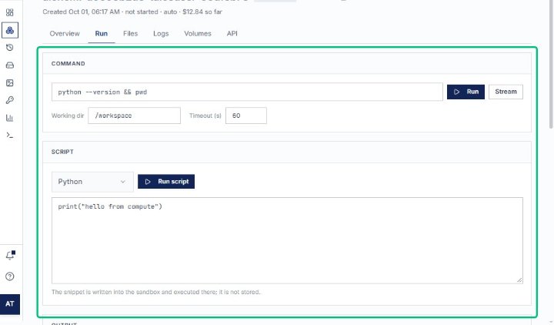Click the Run command button
Viewport: 554px width, 325px height.
tap(466, 92)
